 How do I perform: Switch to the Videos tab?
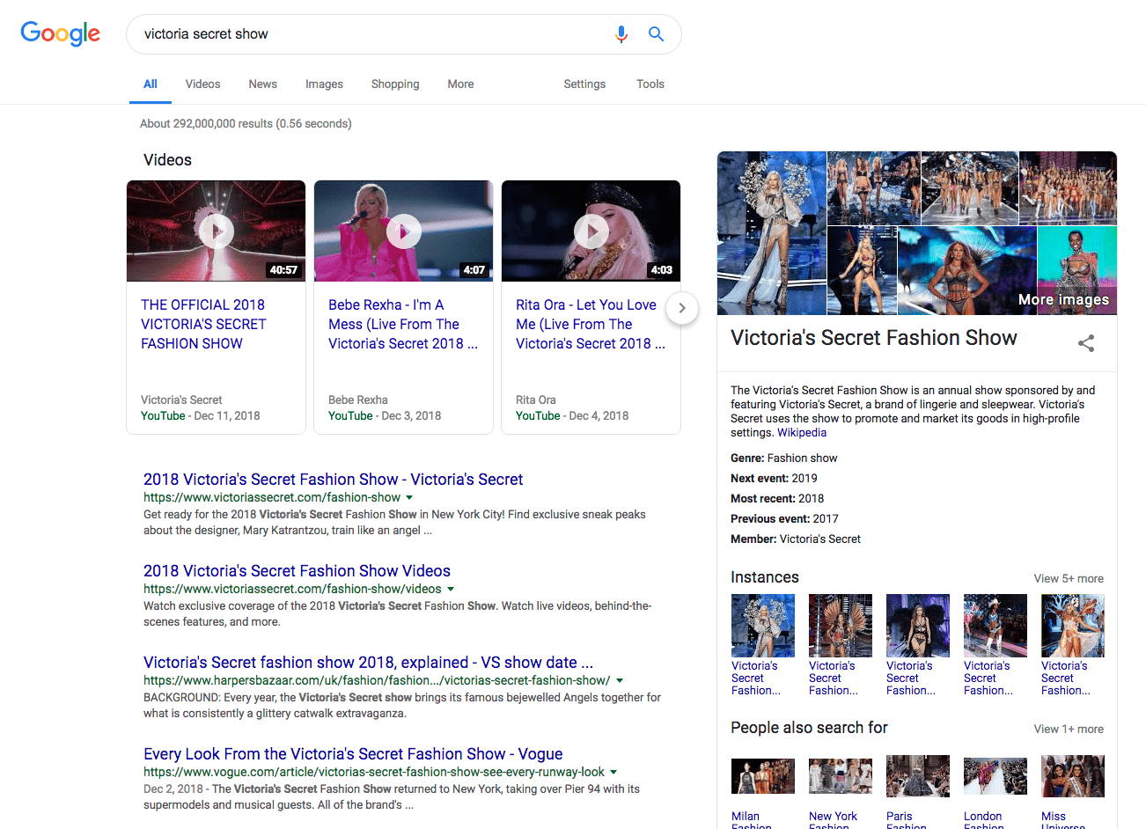pos(202,84)
